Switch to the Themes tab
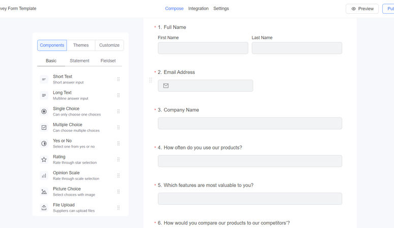The image size is (394, 228). pyautogui.click(x=81, y=45)
